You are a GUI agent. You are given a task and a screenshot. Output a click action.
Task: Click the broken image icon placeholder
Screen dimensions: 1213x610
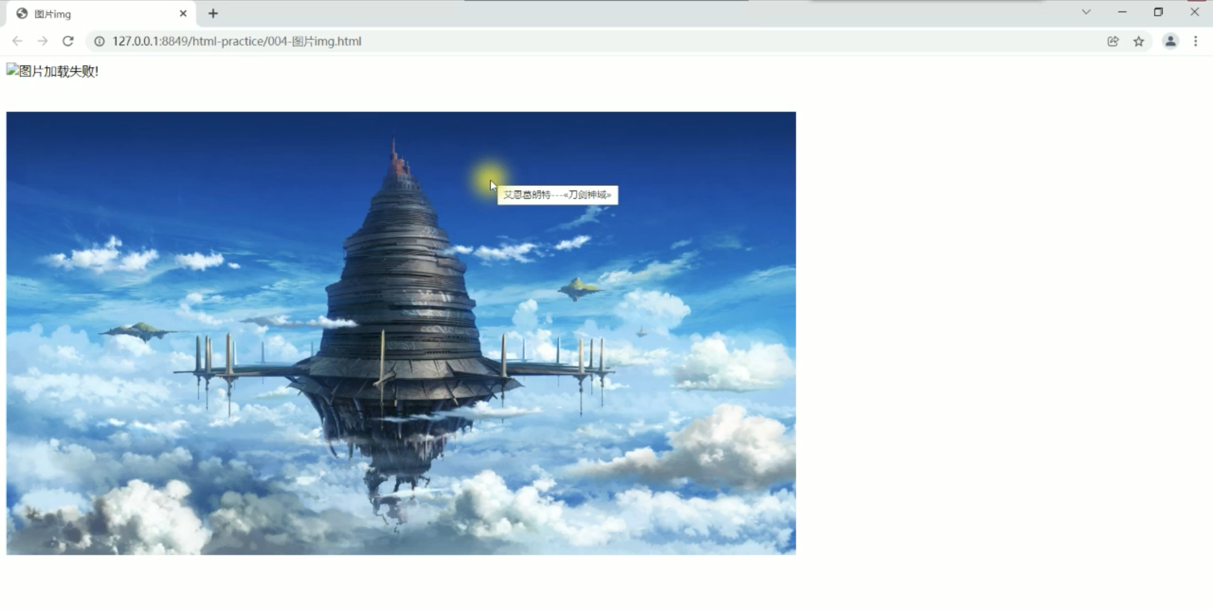coord(12,69)
